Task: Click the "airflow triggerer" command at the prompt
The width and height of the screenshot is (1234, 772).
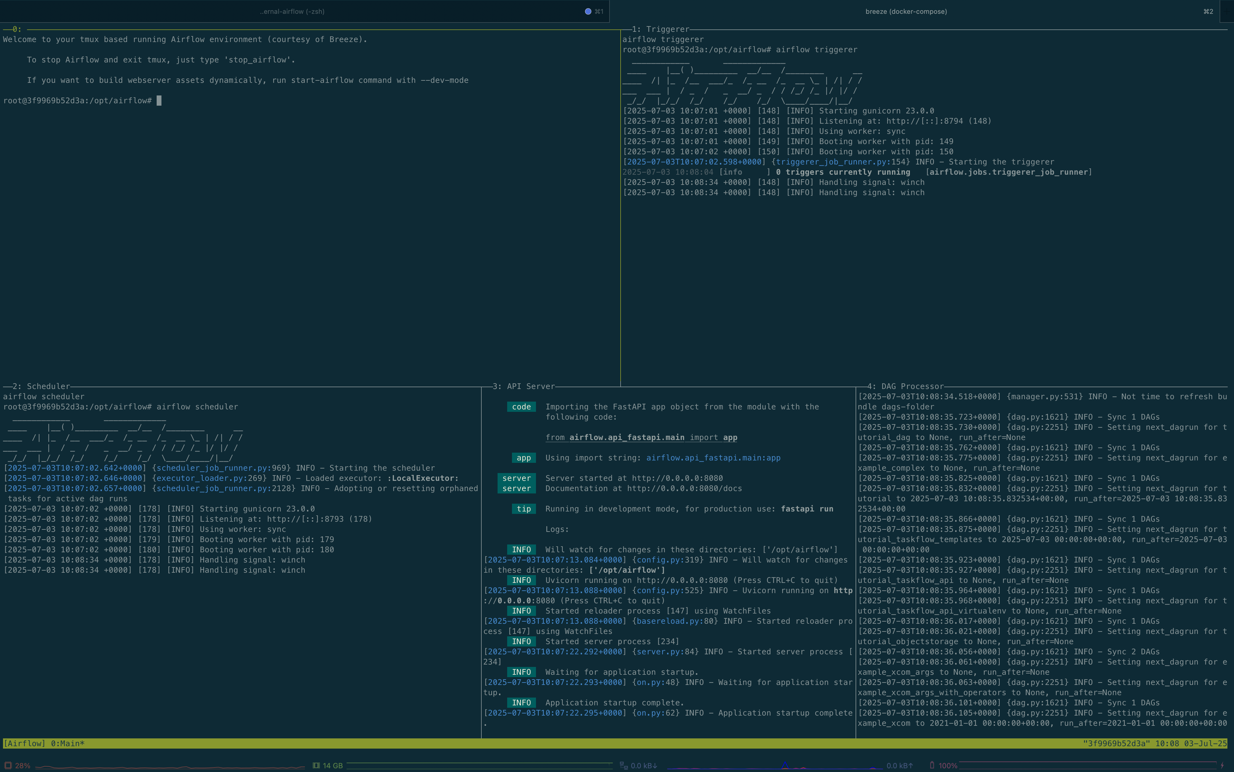Action: pyautogui.click(x=817, y=50)
